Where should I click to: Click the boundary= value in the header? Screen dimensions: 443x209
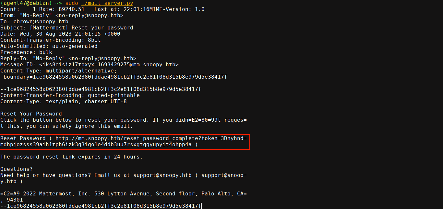coord(130,77)
